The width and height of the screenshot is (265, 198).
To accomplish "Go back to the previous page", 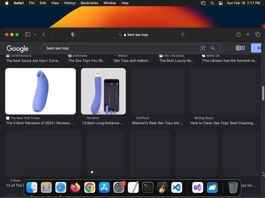I will [43, 35].
